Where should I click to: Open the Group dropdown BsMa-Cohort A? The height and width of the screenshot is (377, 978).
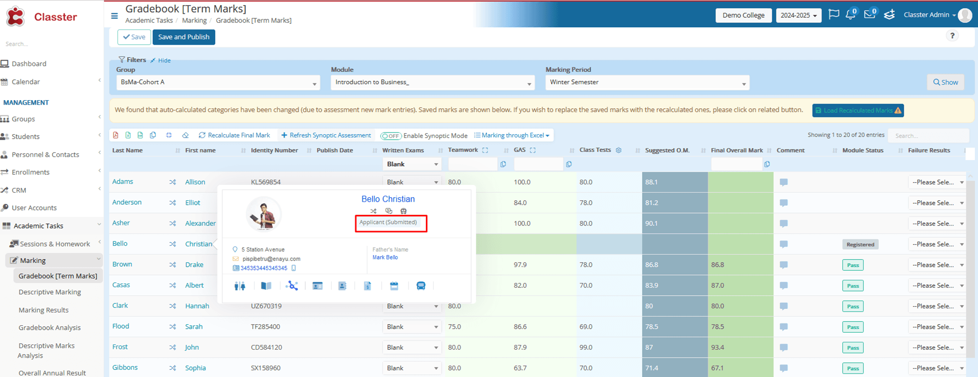point(218,82)
